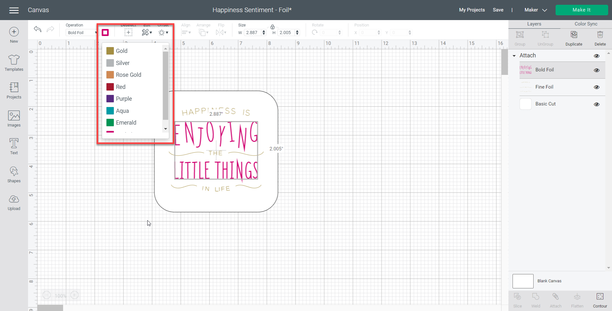Hide the Basic Cut layer
The image size is (612, 311).
[x=596, y=104]
